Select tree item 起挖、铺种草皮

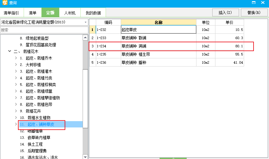37,124
